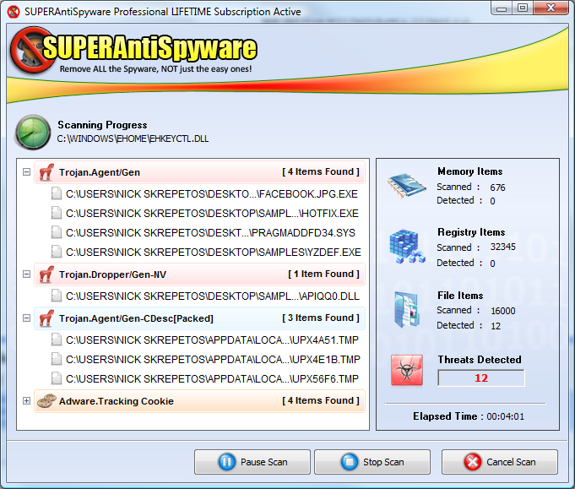Click the red biohazard Threats Detected icon
The width and height of the screenshot is (575, 489).
[407, 370]
